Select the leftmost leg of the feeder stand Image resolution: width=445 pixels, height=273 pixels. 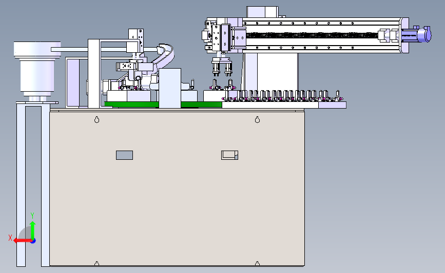[x=21, y=185]
